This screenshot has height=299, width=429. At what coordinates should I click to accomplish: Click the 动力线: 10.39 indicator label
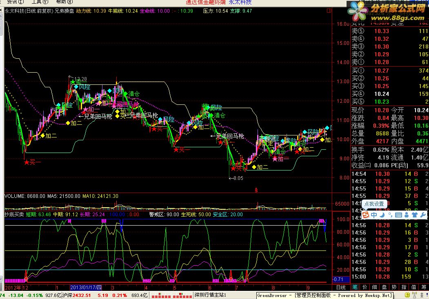[91, 11]
